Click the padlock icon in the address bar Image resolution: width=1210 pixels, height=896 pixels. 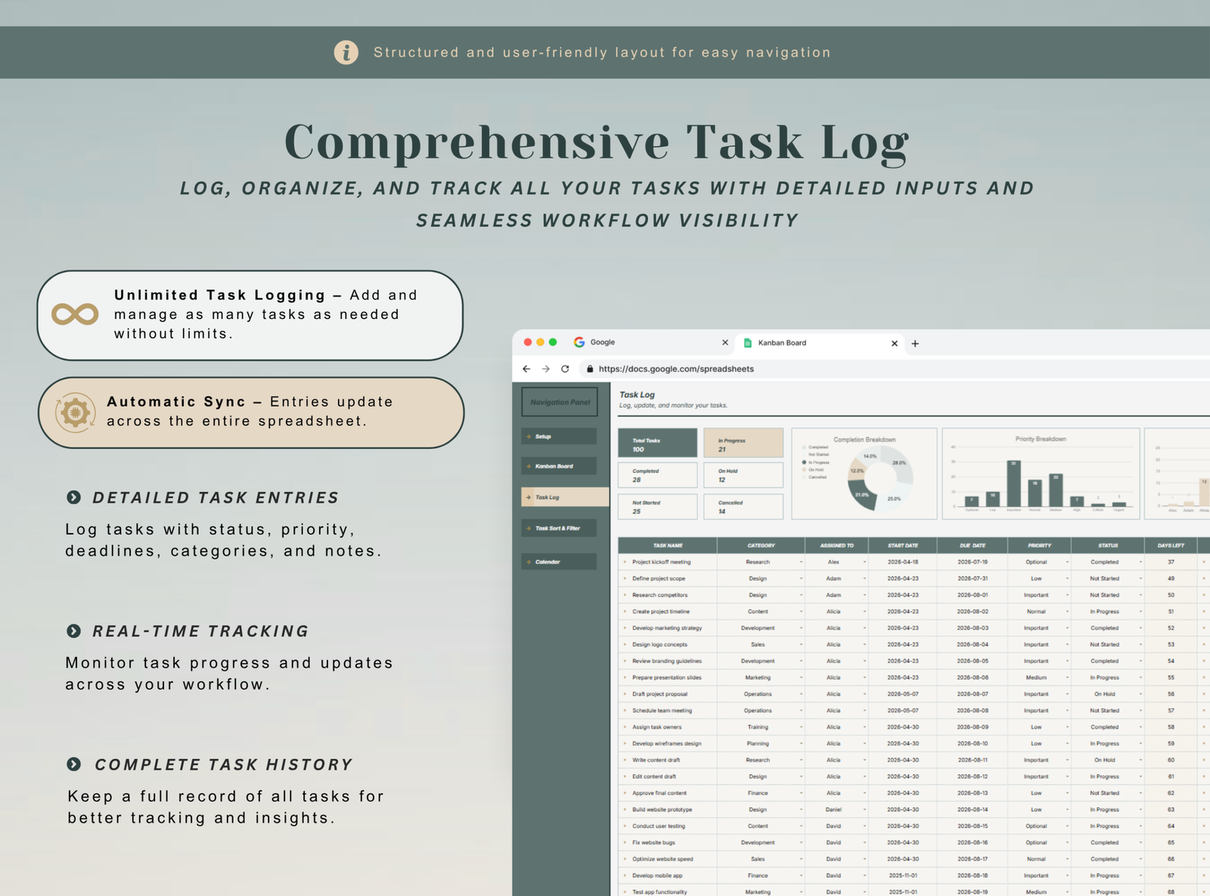tap(590, 369)
